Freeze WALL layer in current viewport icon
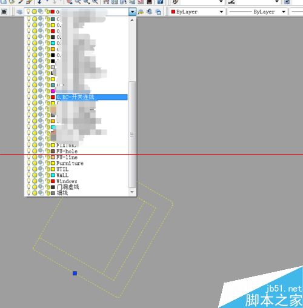The width and height of the screenshot is (303, 308). pos(41,175)
